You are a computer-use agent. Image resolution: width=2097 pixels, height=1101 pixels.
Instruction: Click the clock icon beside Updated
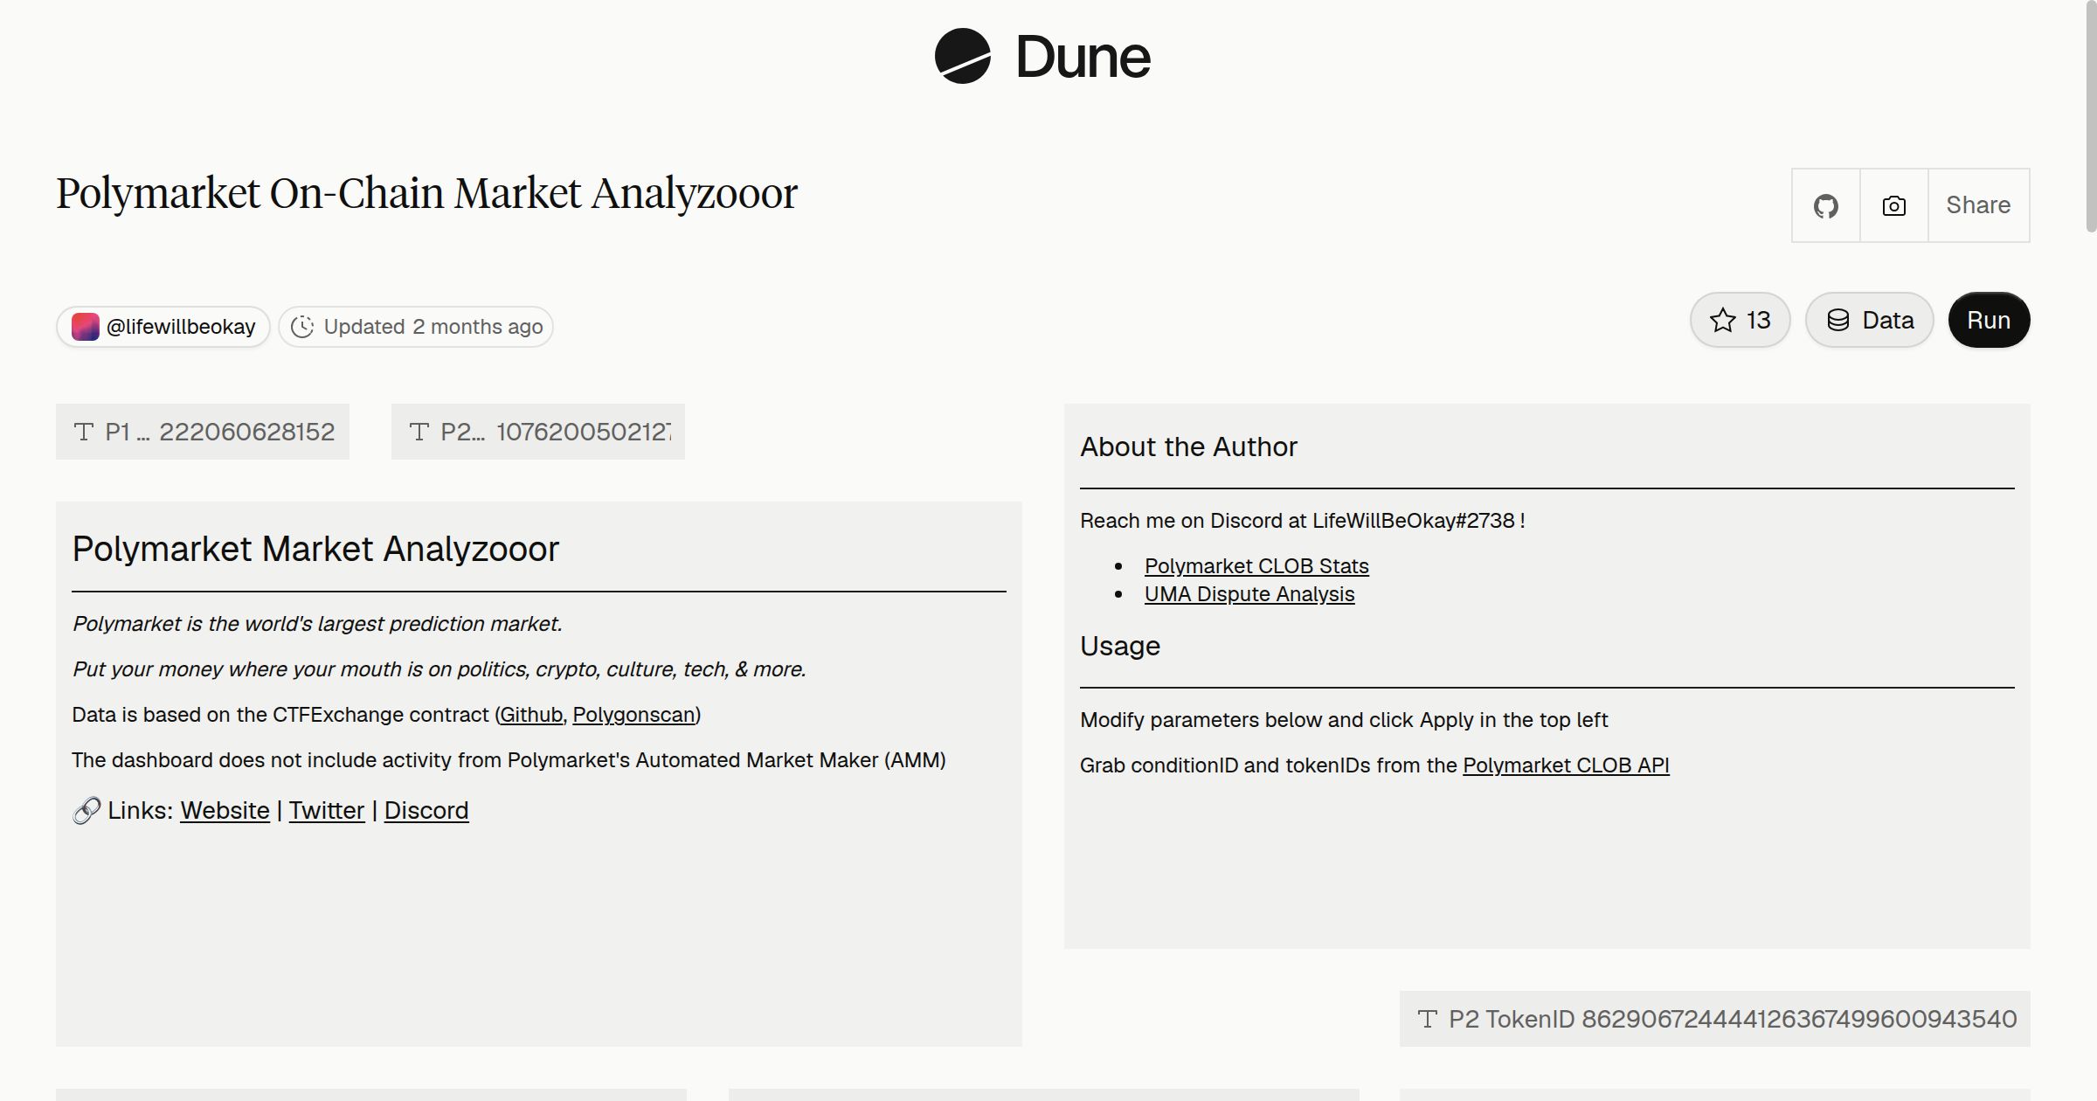click(302, 327)
